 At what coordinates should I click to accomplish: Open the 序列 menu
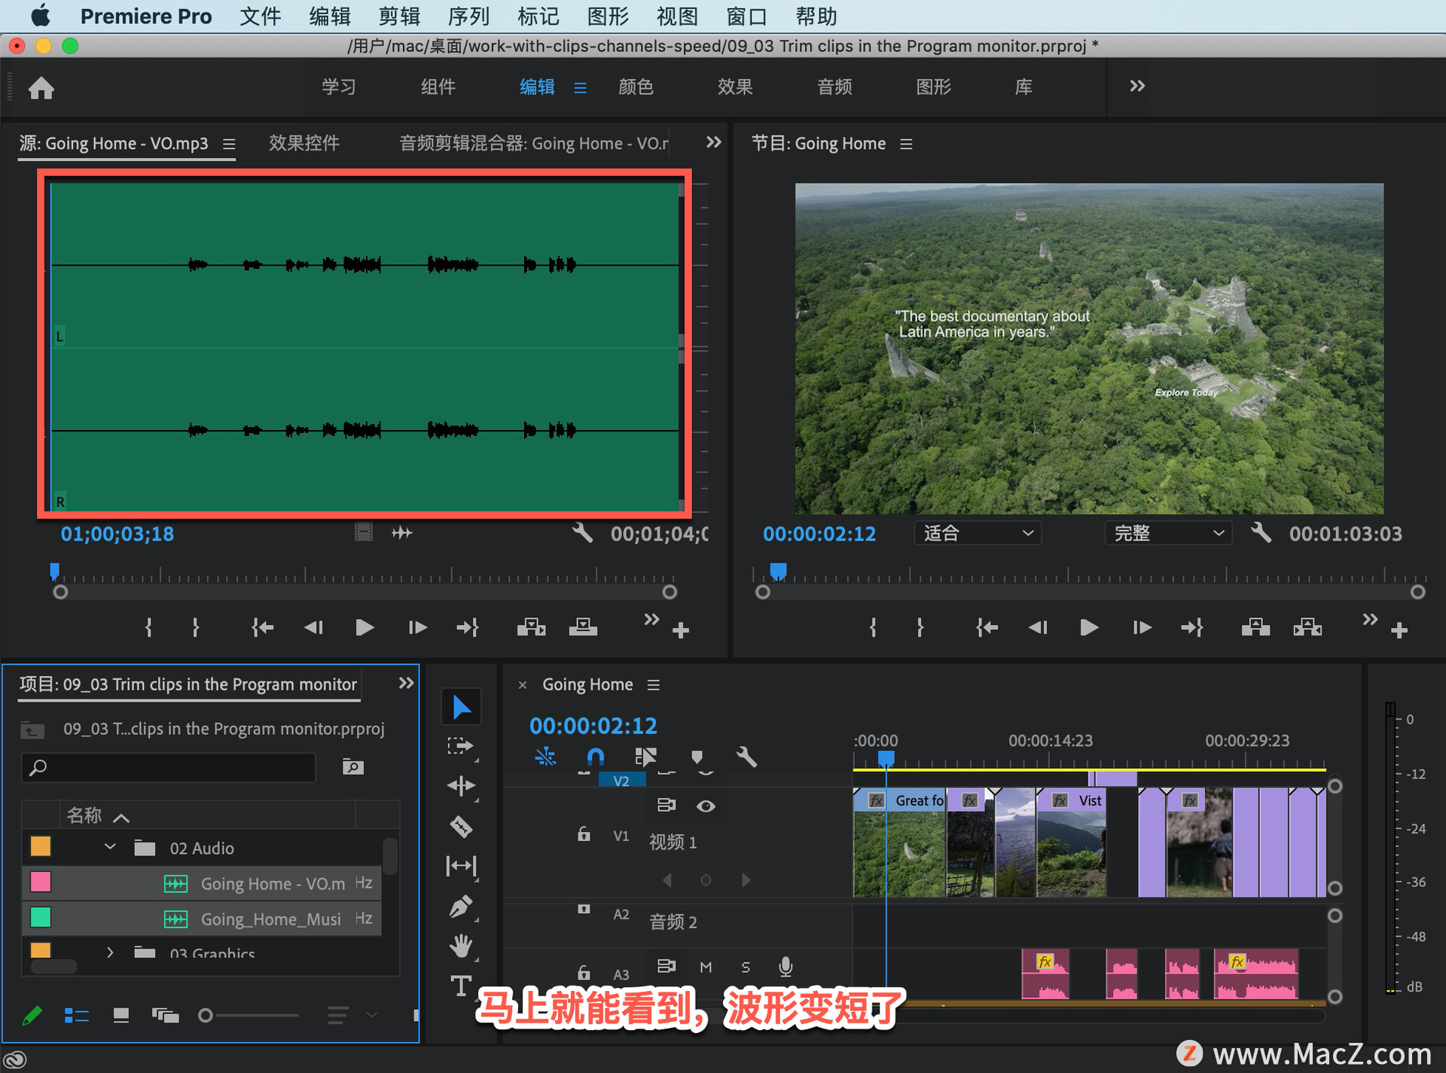point(468,16)
